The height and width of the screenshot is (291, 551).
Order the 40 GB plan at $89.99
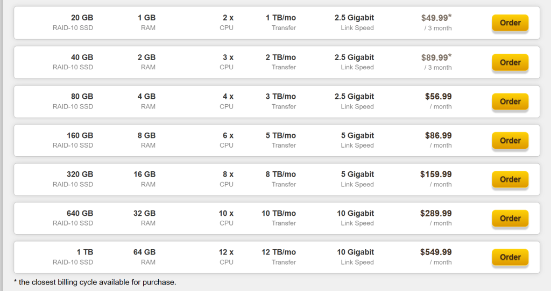[510, 62]
